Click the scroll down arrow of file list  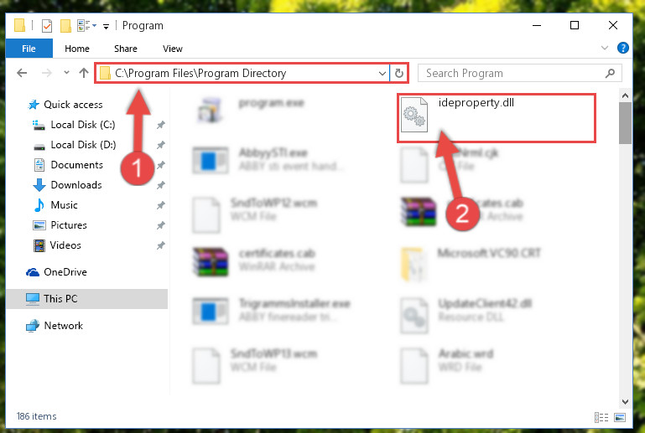[625, 402]
